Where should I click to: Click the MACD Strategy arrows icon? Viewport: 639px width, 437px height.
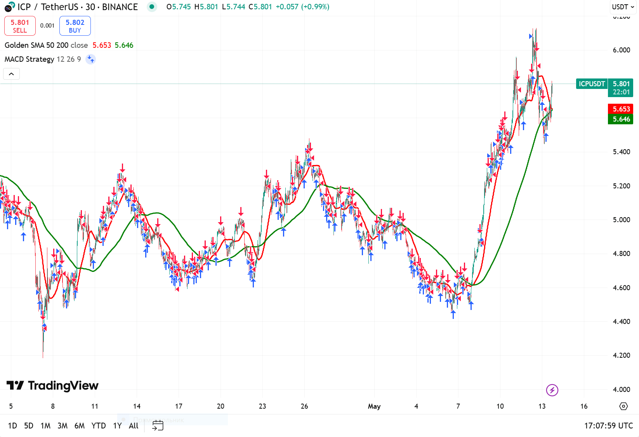(x=90, y=59)
